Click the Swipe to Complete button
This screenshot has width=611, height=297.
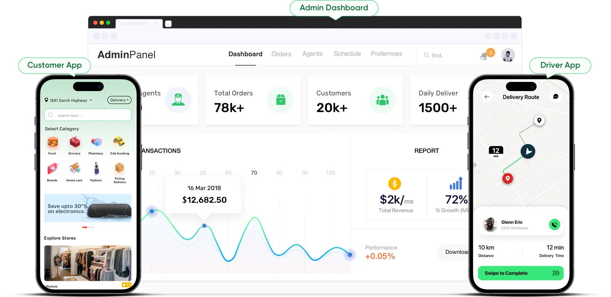point(521,273)
